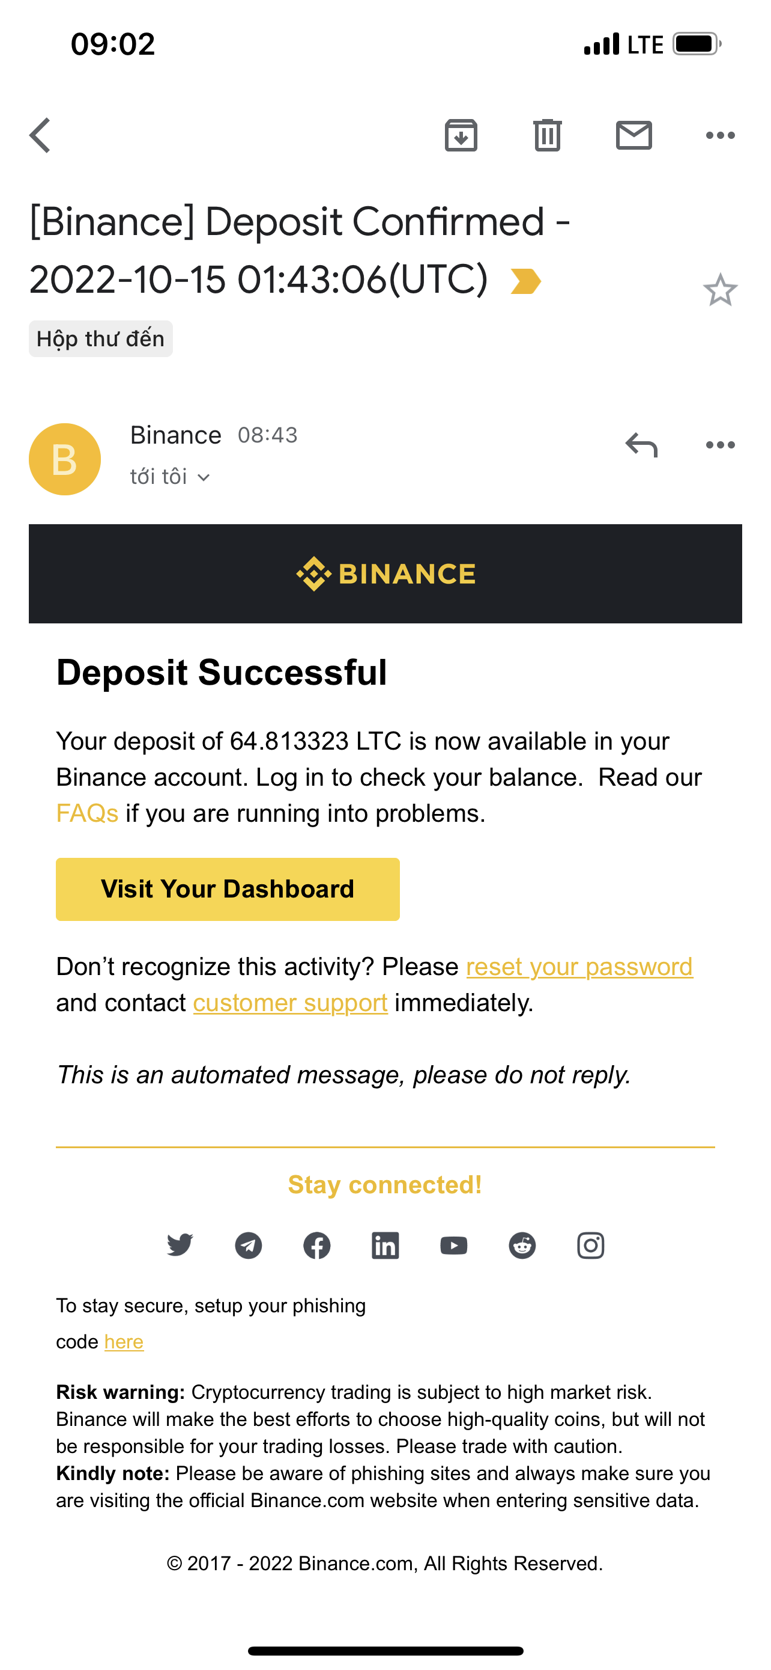Expand recipient details next to tới tôi
Image resolution: width=771 pixels, height=1670 pixels.
pos(204,478)
